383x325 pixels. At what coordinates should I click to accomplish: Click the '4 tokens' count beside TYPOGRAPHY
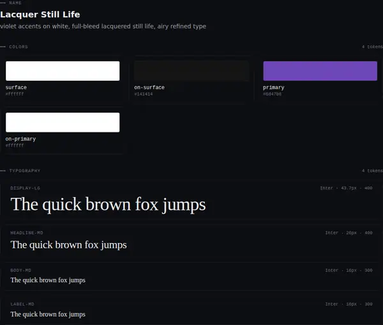(372, 171)
